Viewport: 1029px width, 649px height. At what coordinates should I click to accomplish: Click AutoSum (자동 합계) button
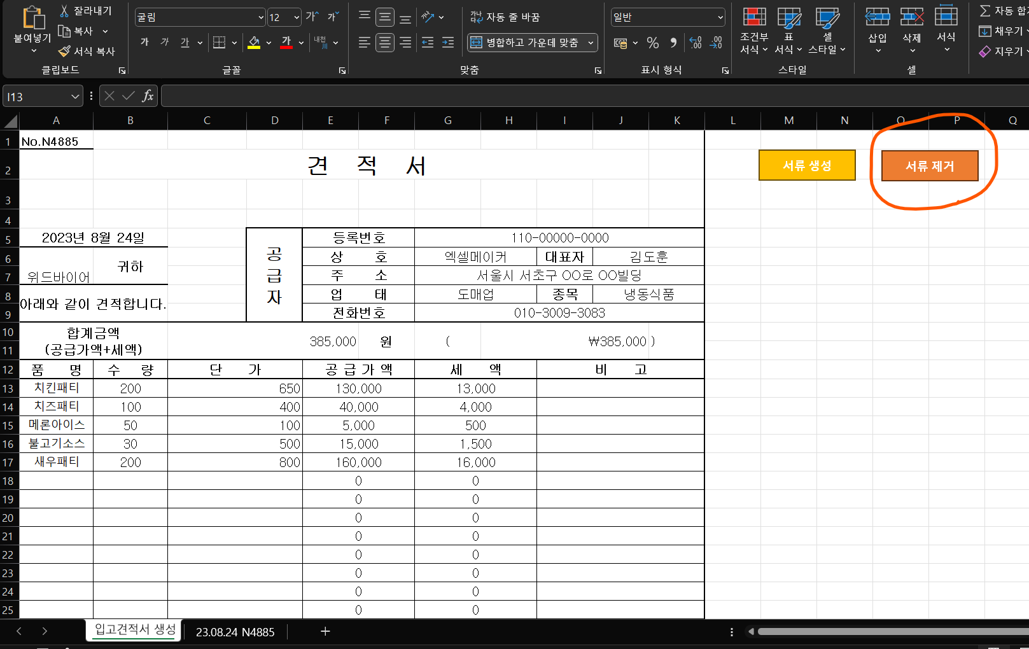(1004, 10)
